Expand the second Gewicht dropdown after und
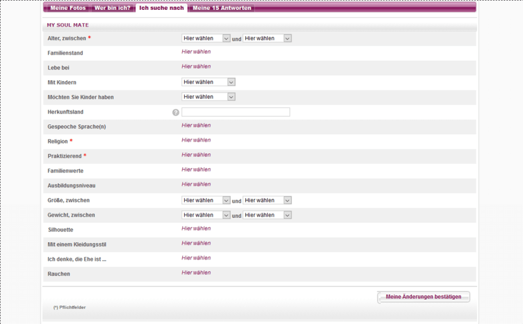Viewport: 523px width, 324px height. click(267, 215)
